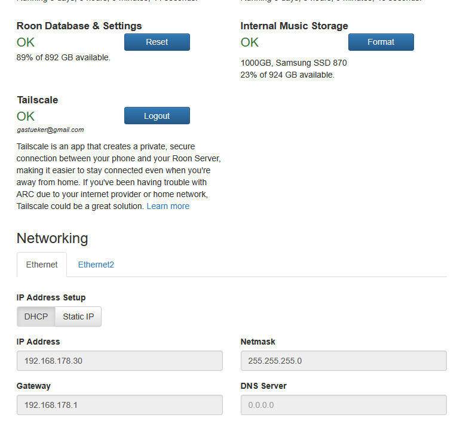Viewport: 469px width, 427px height.
Task: Click the IP Address Setup label
Action: 51,297
